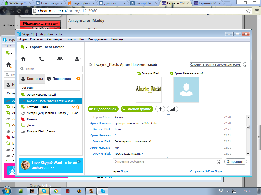Open Chrome from the taskbar
The height and width of the screenshot is (195, 261).
click(x=56, y=191)
